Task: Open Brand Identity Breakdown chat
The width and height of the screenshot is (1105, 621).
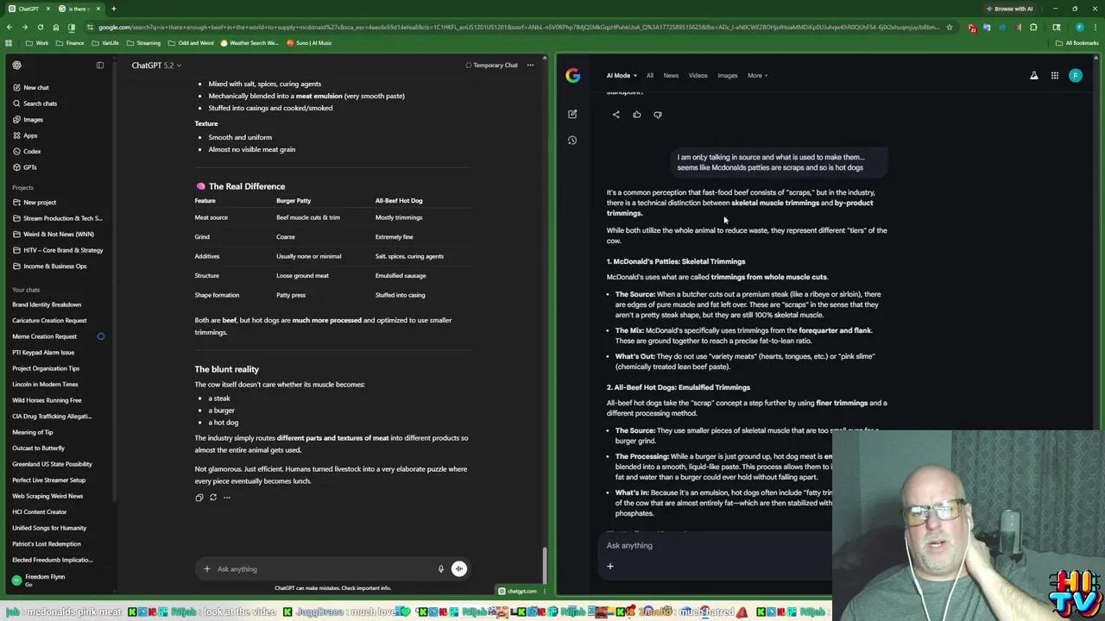Action: [47, 304]
